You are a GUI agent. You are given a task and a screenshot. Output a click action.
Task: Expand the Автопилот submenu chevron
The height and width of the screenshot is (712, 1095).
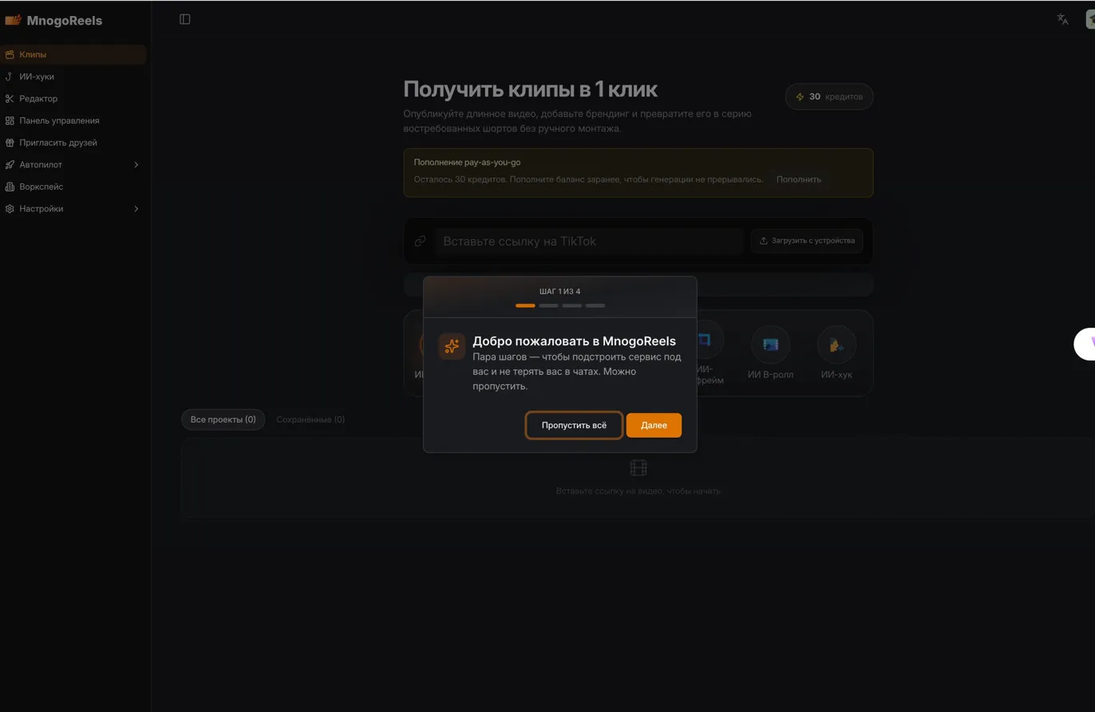pos(136,165)
